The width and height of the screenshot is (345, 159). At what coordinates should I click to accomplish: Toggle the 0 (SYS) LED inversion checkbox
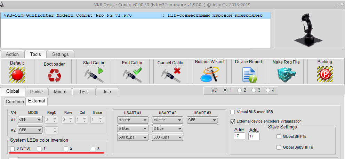pos(13,149)
